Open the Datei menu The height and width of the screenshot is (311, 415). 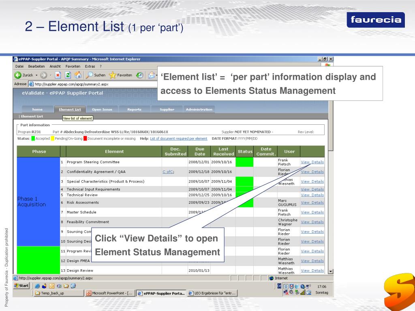[x=19, y=66]
